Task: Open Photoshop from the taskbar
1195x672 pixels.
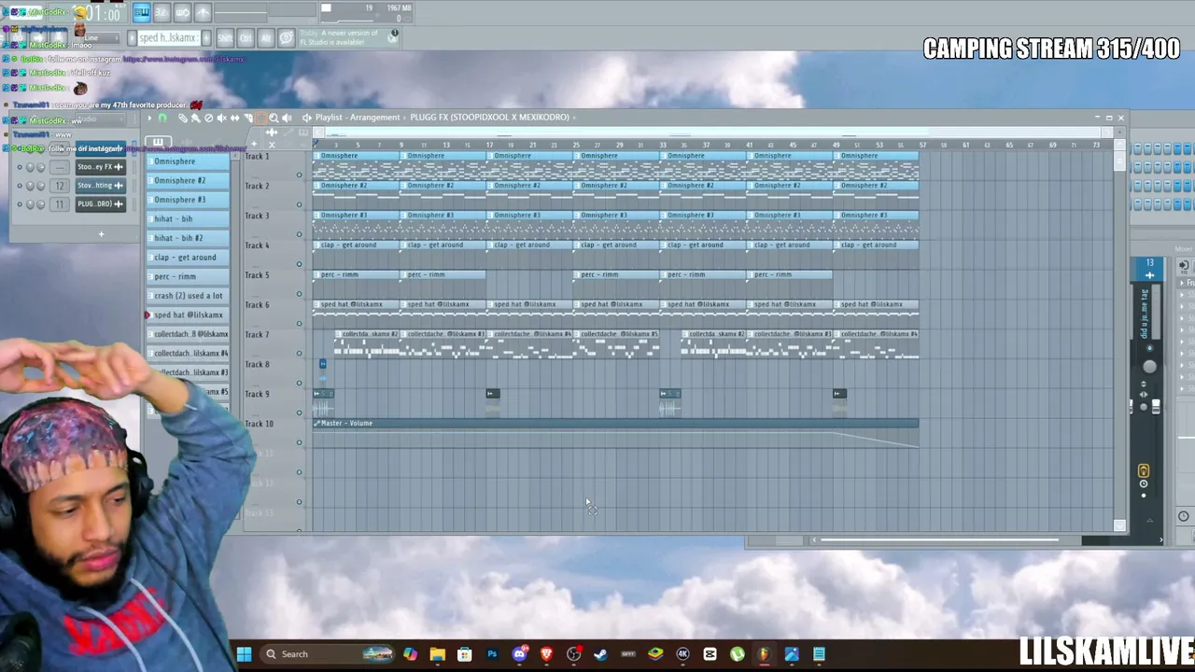Action: pos(492,654)
